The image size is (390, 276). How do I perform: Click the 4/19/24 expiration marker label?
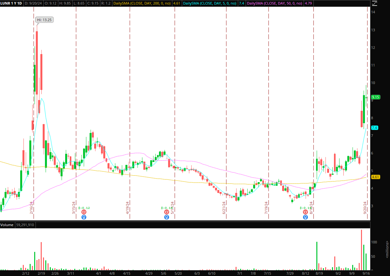coord(127,208)
